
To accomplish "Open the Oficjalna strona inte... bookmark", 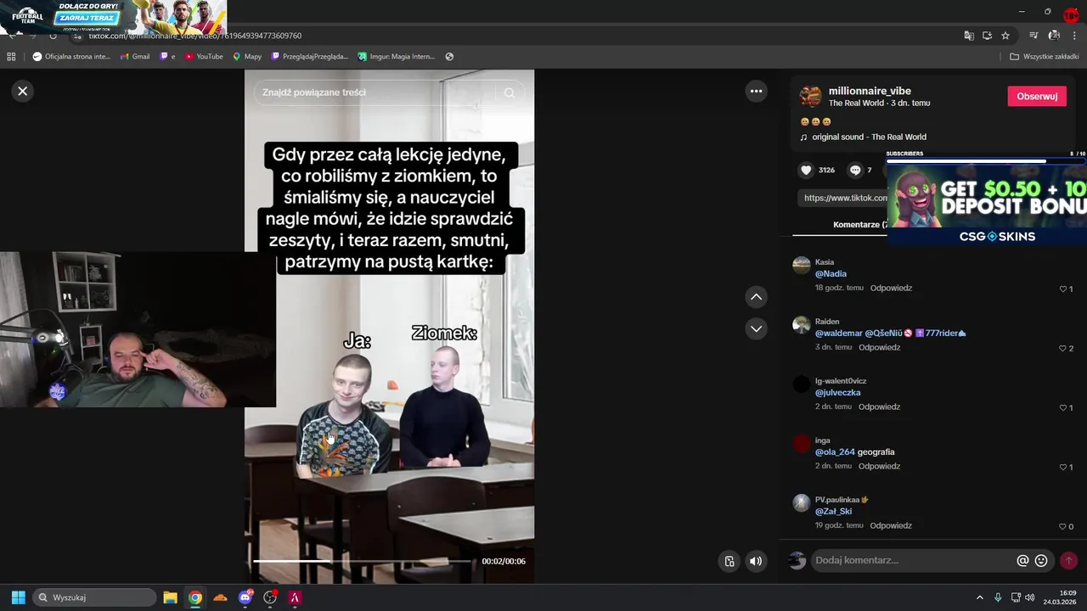I will [x=71, y=57].
